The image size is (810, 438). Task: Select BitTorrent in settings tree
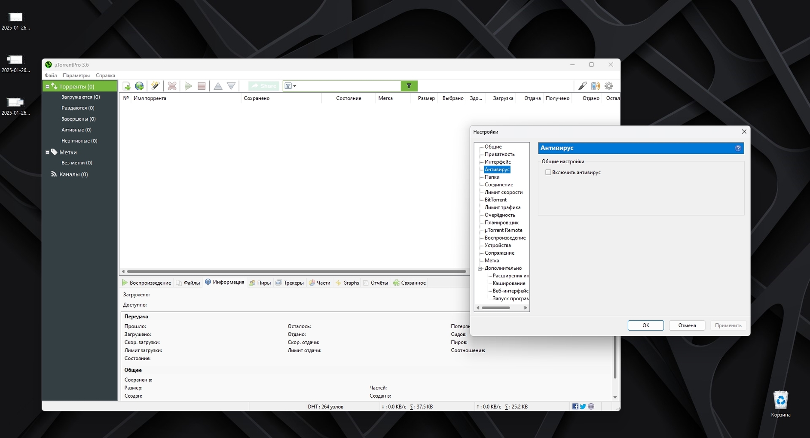click(x=495, y=200)
